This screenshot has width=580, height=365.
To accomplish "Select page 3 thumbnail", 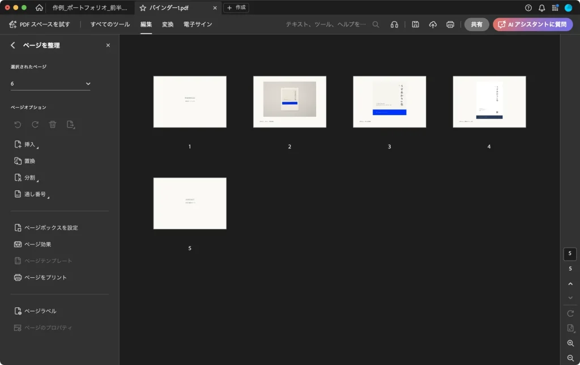I will (x=390, y=102).
